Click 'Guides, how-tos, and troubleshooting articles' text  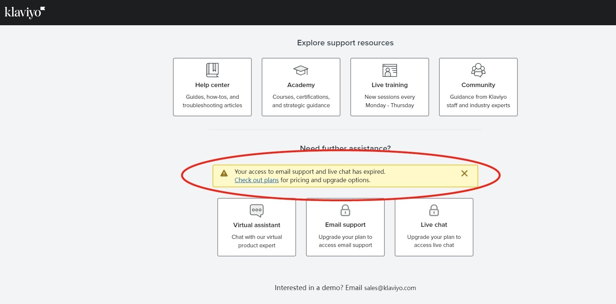click(x=212, y=101)
